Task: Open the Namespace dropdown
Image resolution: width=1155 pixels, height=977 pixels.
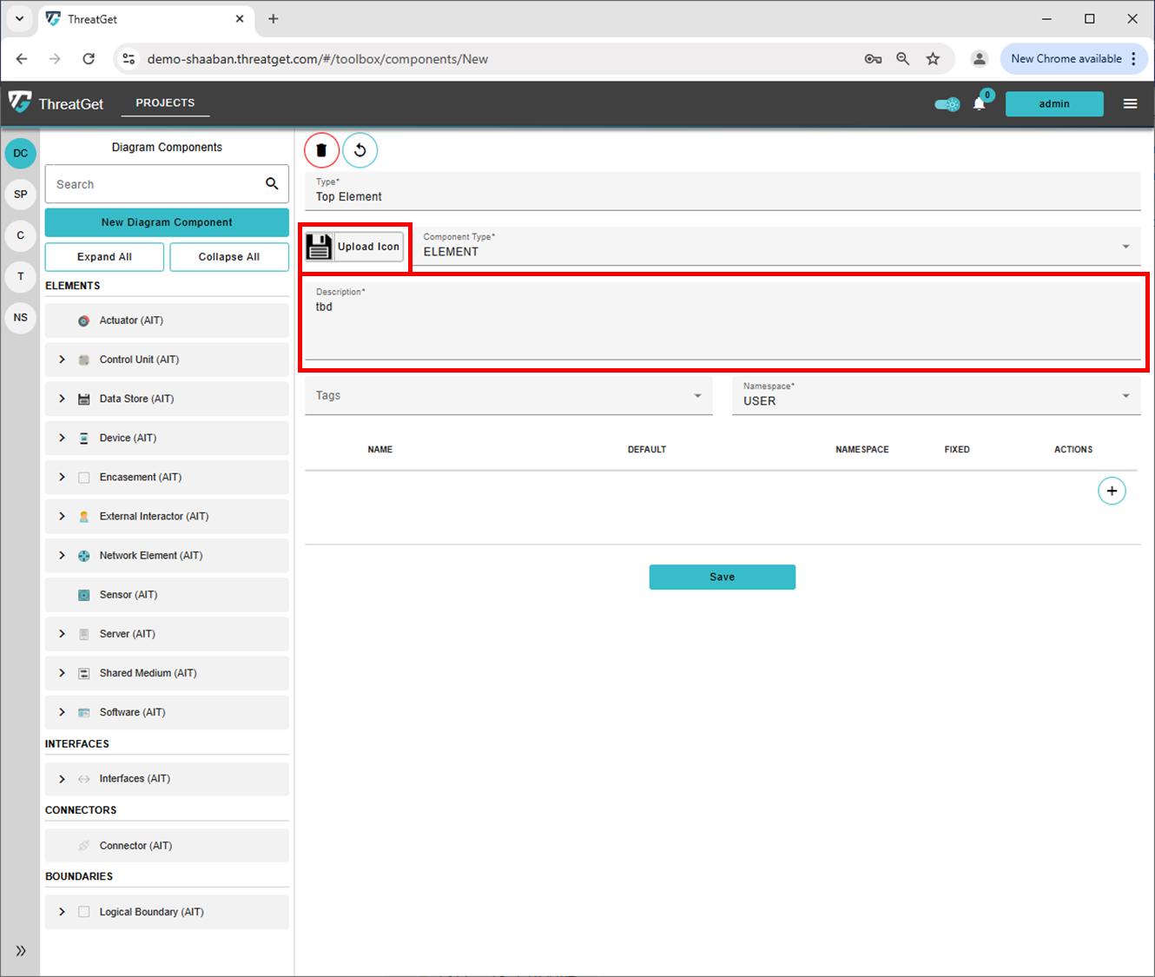Action: point(1125,396)
